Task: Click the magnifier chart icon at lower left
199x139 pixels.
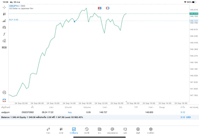Action: tap(4, 92)
